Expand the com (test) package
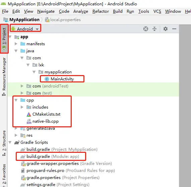 tap(22, 93)
